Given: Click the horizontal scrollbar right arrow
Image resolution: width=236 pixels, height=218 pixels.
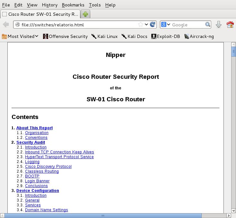Looking at the screenshot, I should tap(229, 215).
